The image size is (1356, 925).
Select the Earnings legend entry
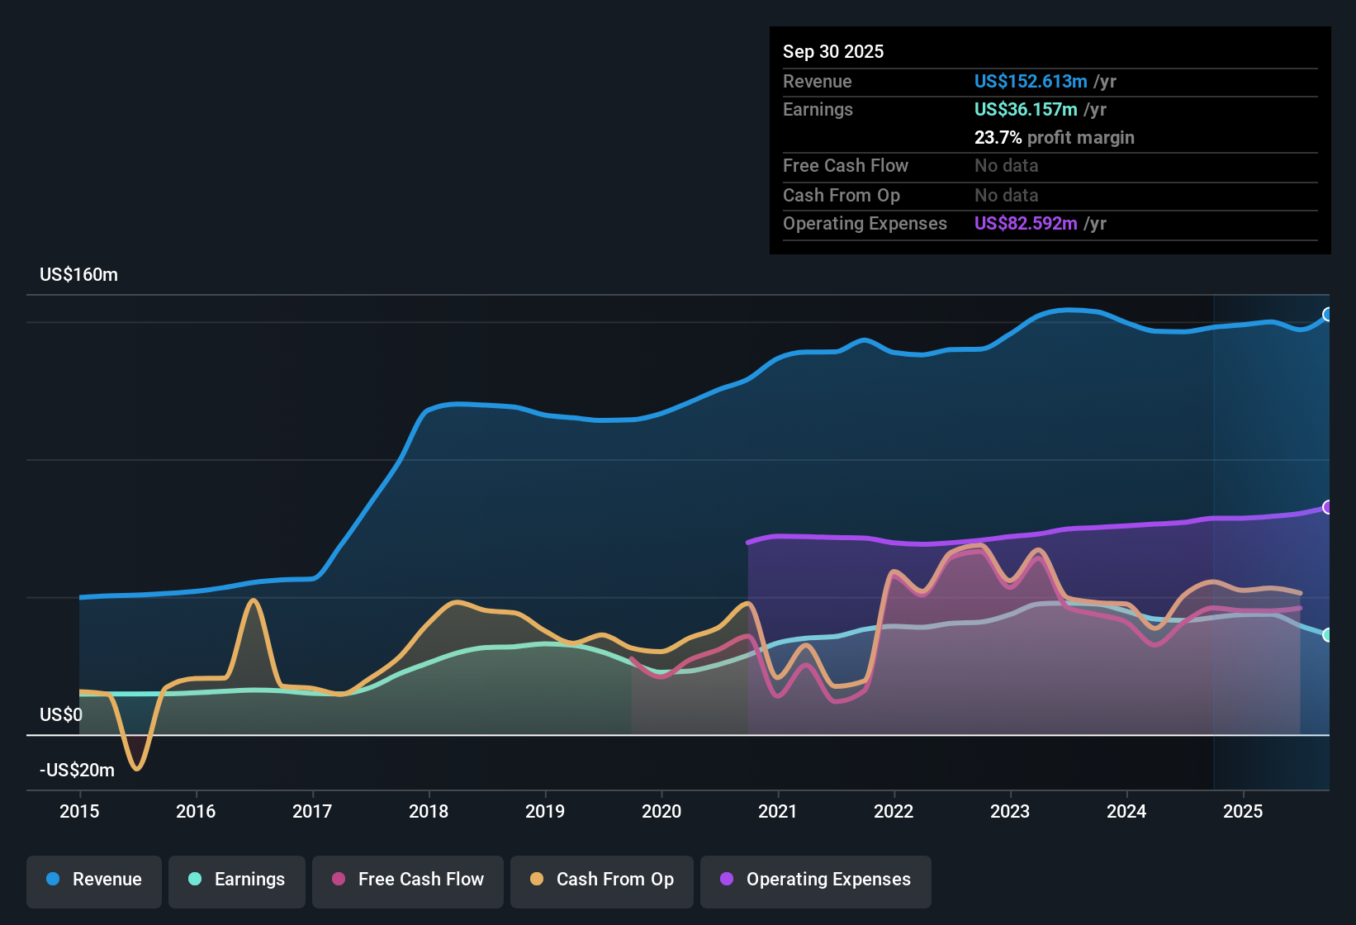point(237,880)
